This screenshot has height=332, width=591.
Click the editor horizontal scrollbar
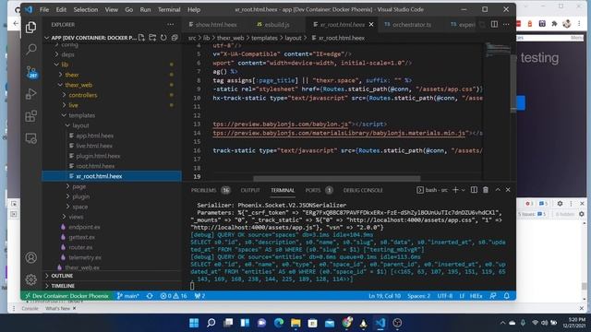coord(336,178)
